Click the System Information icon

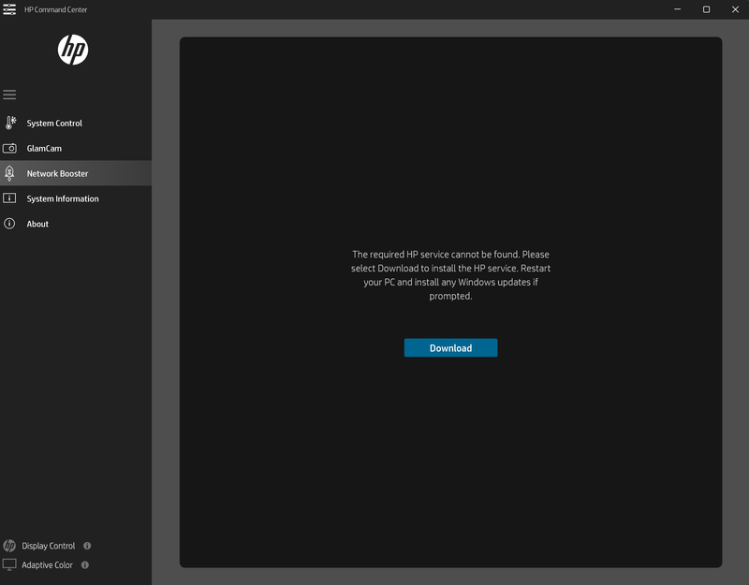9,198
